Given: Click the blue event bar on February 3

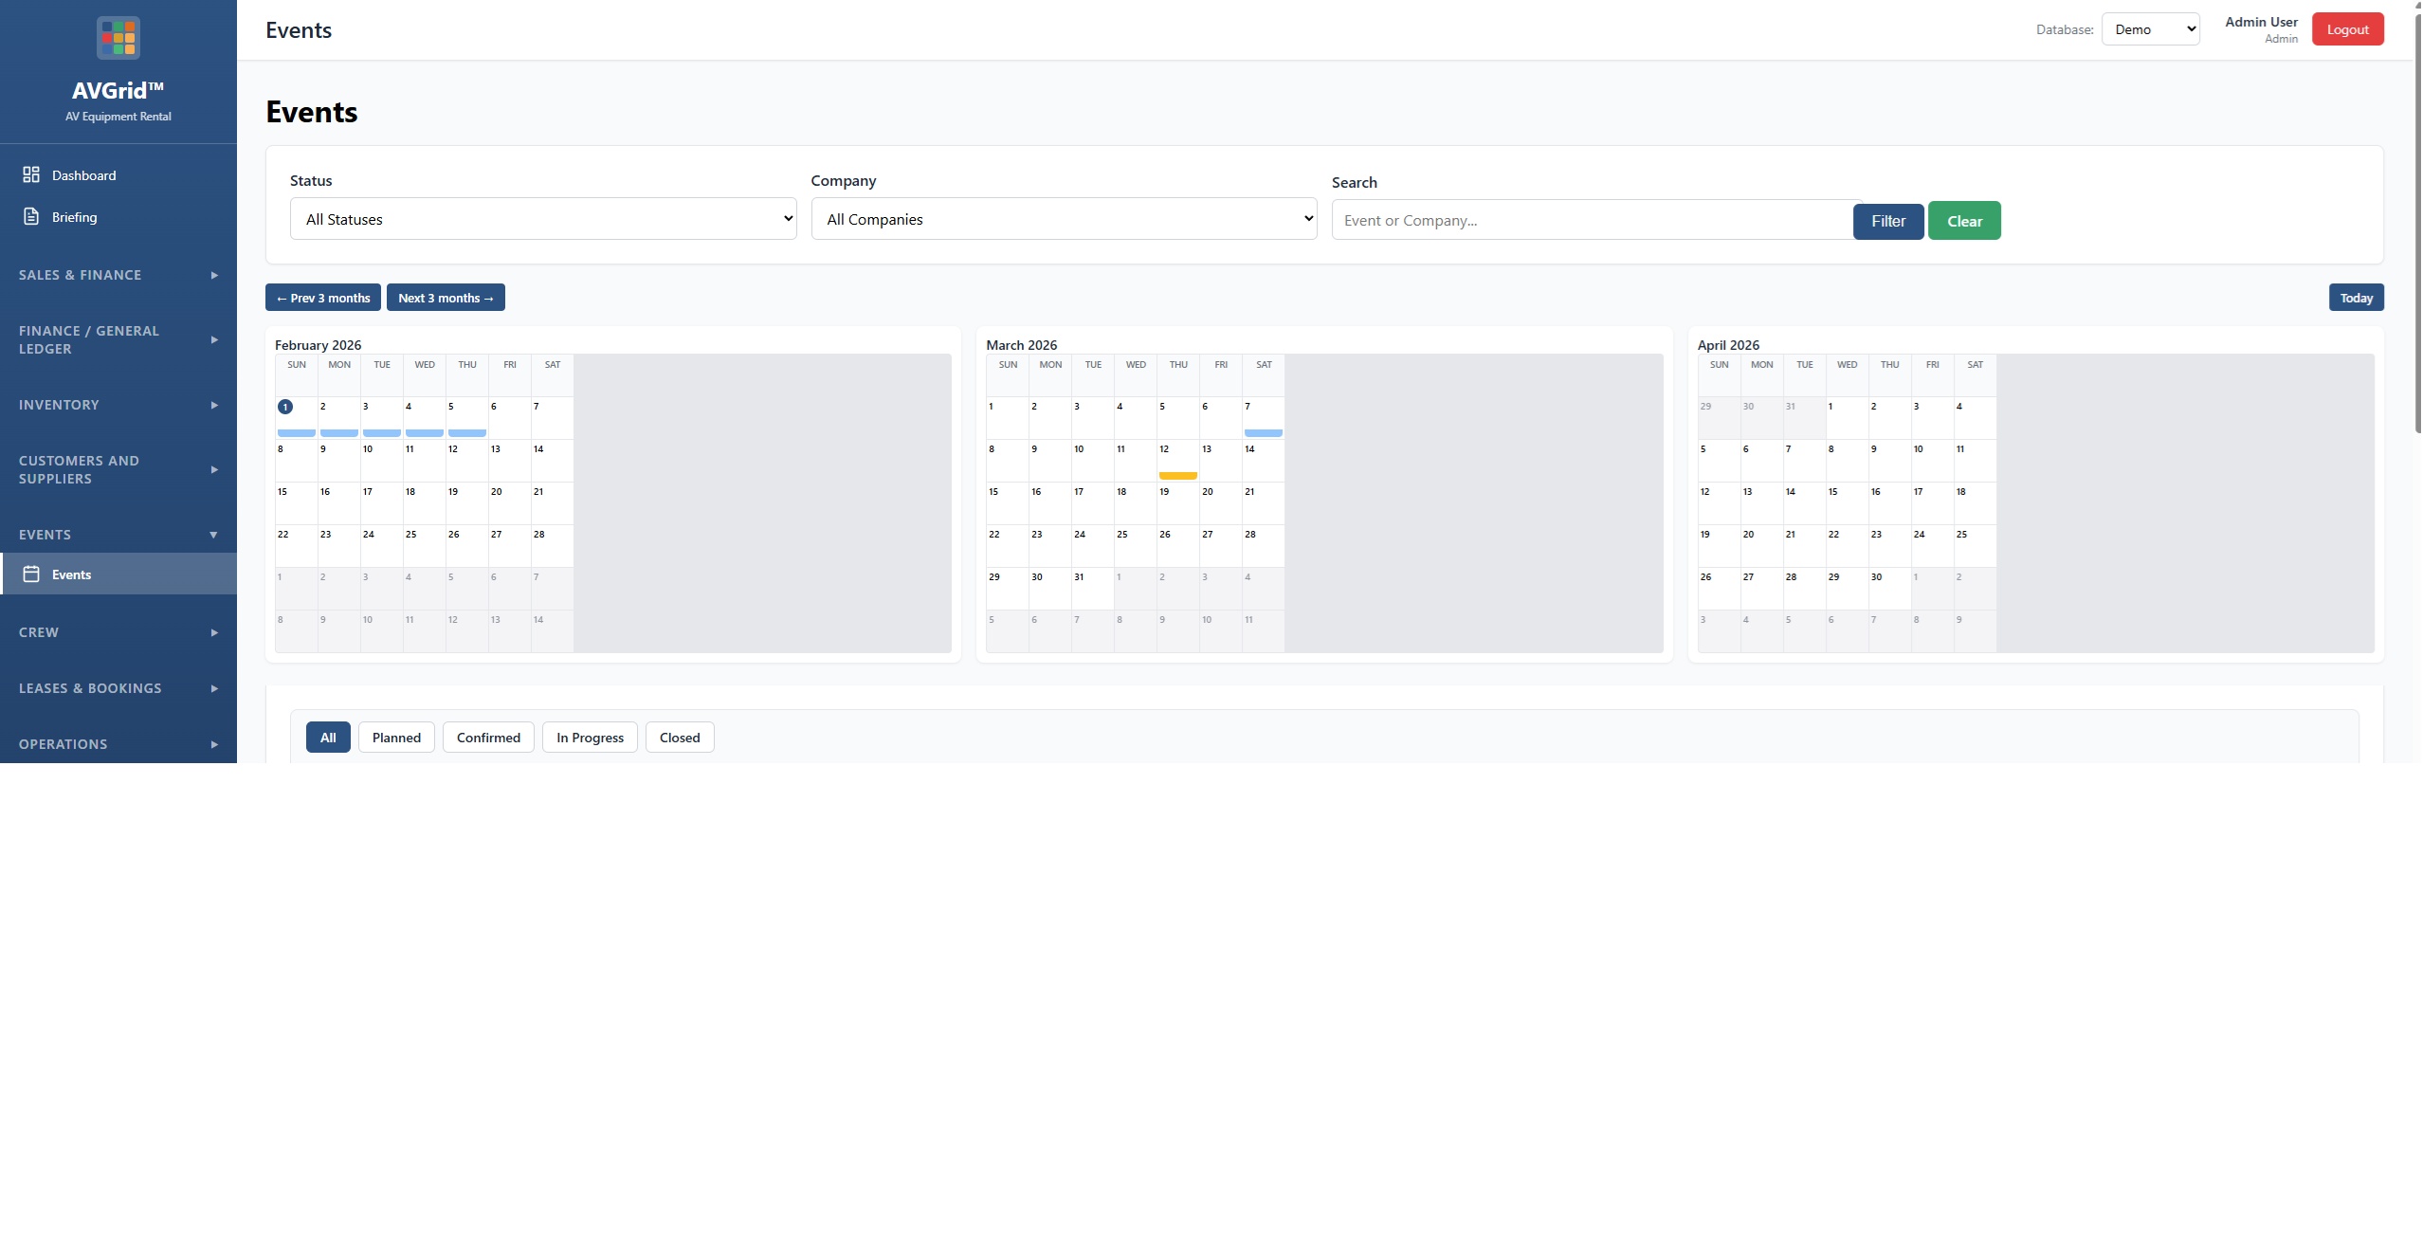Looking at the screenshot, I should 382,432.
